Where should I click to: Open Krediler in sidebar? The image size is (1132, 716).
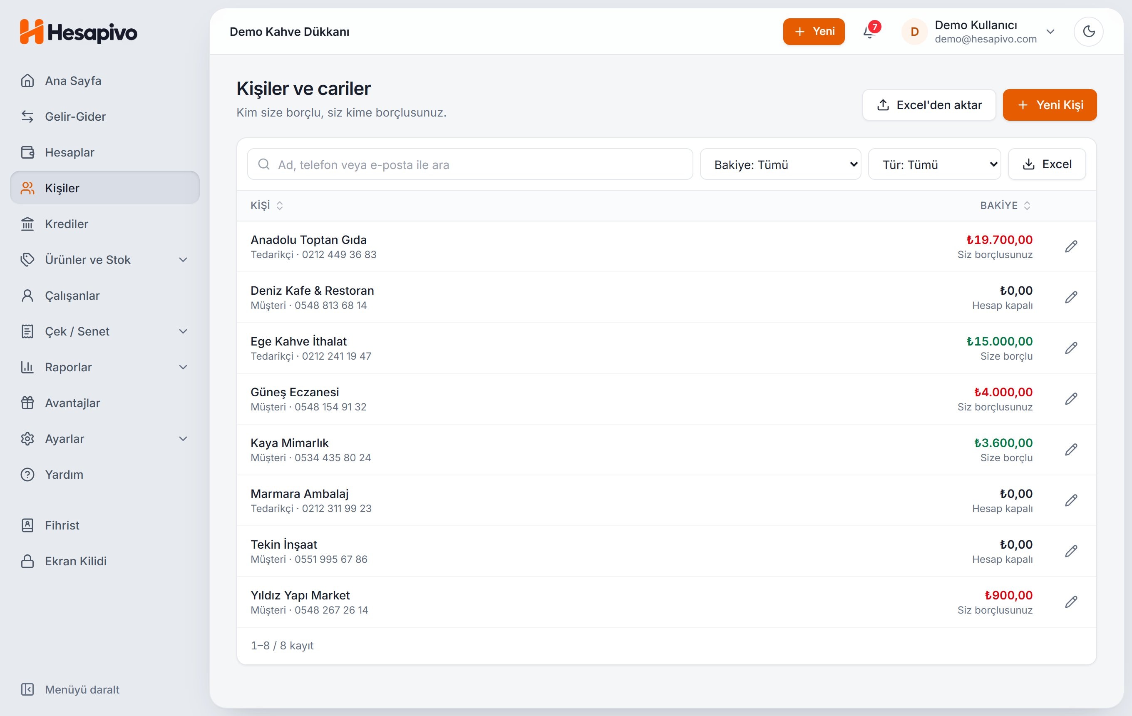coord(105,224)
